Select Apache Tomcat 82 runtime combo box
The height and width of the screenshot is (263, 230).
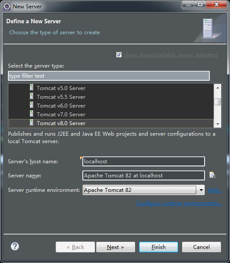coord(144,190)
